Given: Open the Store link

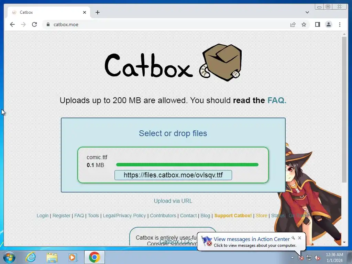Looking at the screenshot, I should point(262,216).
